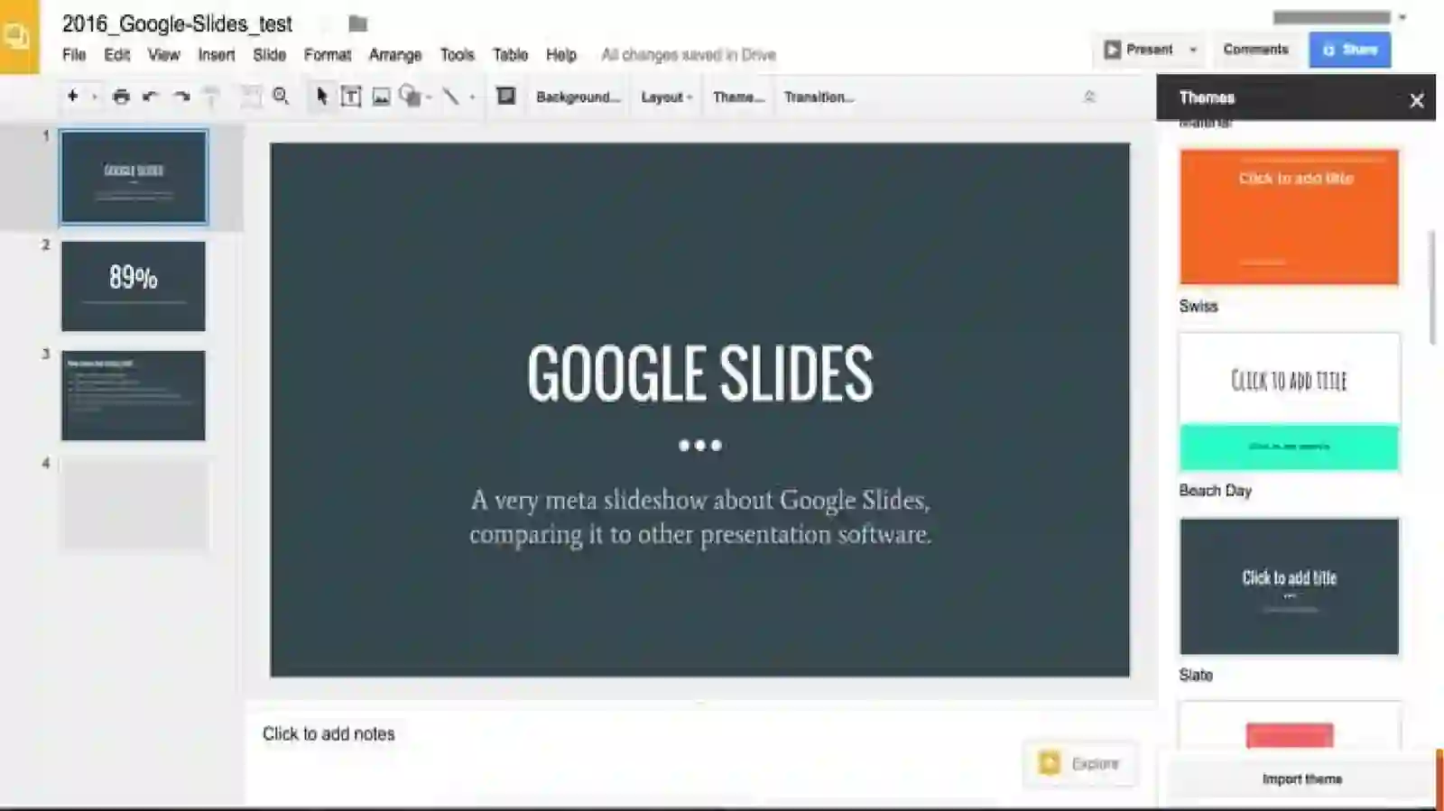Click the Slate theme label
This screenshot has height=811, width=1444.
point(1196,675)
